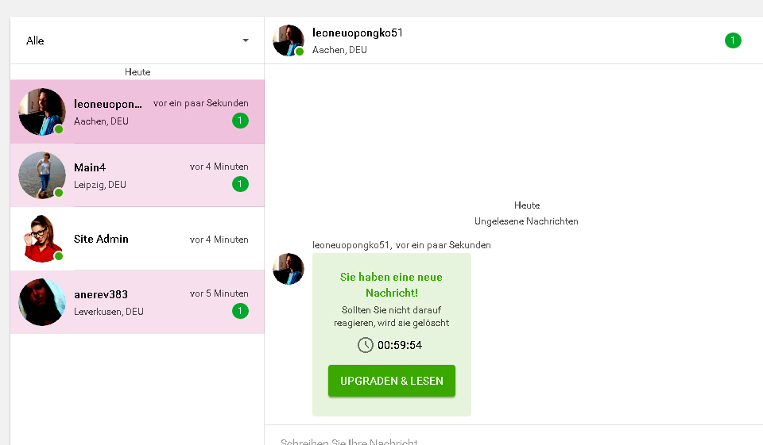
Task: Click the unread badge on Main4's row
Action: [x=240, y=184]
